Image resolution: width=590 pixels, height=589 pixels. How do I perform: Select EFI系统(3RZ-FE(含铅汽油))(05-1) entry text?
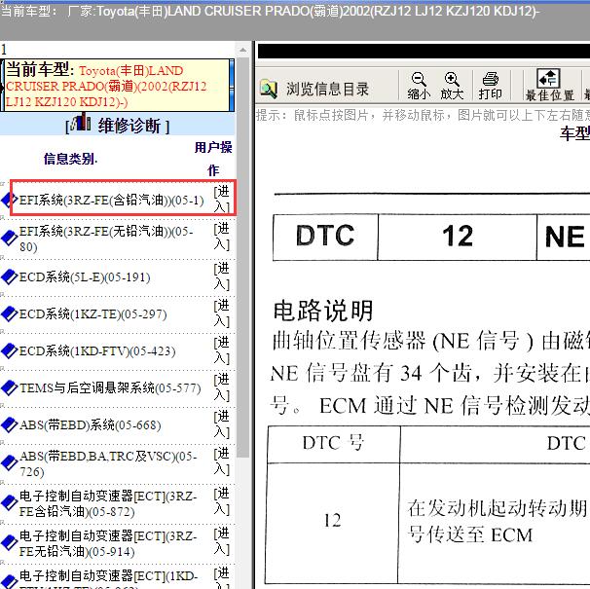(111, 200)
